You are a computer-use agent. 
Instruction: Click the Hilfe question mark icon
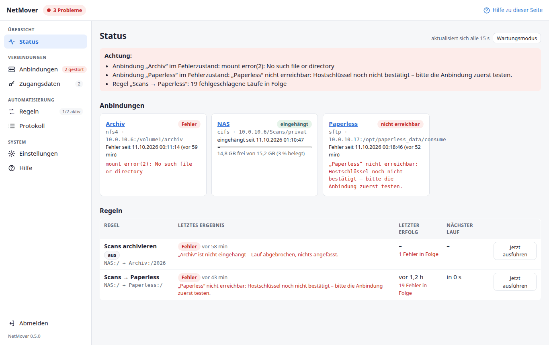coord(12,168)
